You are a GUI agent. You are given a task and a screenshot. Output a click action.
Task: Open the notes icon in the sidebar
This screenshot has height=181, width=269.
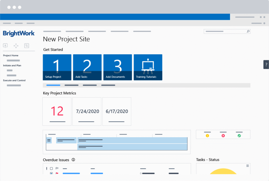click(27, 46)
